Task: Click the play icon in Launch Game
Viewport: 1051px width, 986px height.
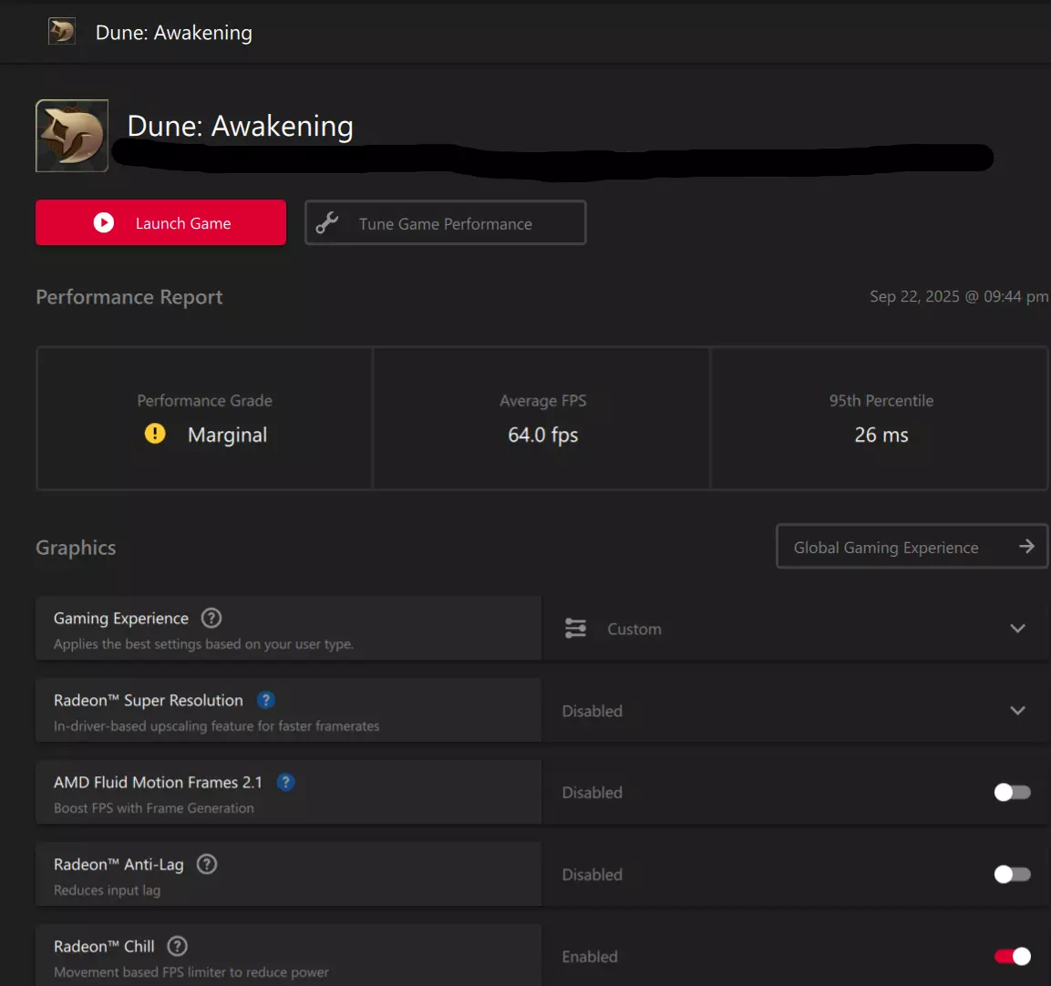Action: [x=104, y=222]
